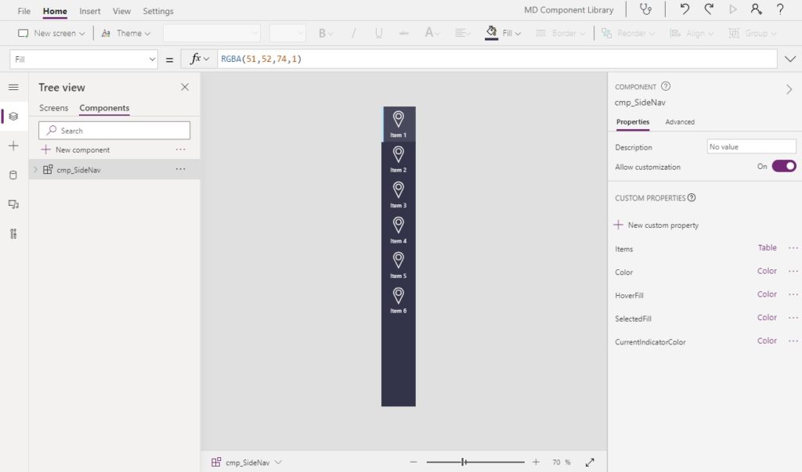Open the Insert menu
This screenshot has width=802, height=472.
pos(89,11)
